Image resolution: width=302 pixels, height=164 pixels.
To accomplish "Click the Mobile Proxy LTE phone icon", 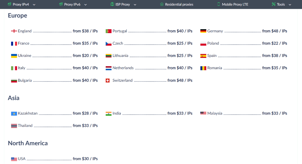I will [219, 4].
